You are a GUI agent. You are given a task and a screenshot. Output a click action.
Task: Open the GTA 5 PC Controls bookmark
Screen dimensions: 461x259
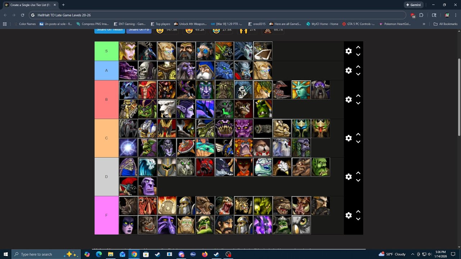(x=359, y=24)
